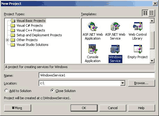This screenshot has width=159, height=116.
Task: Click the 'Windows Service' template label
Action: [115, 59]
